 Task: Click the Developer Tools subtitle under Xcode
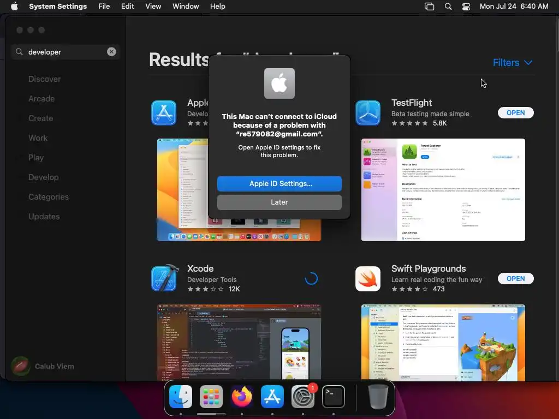(x=212, y=280)
